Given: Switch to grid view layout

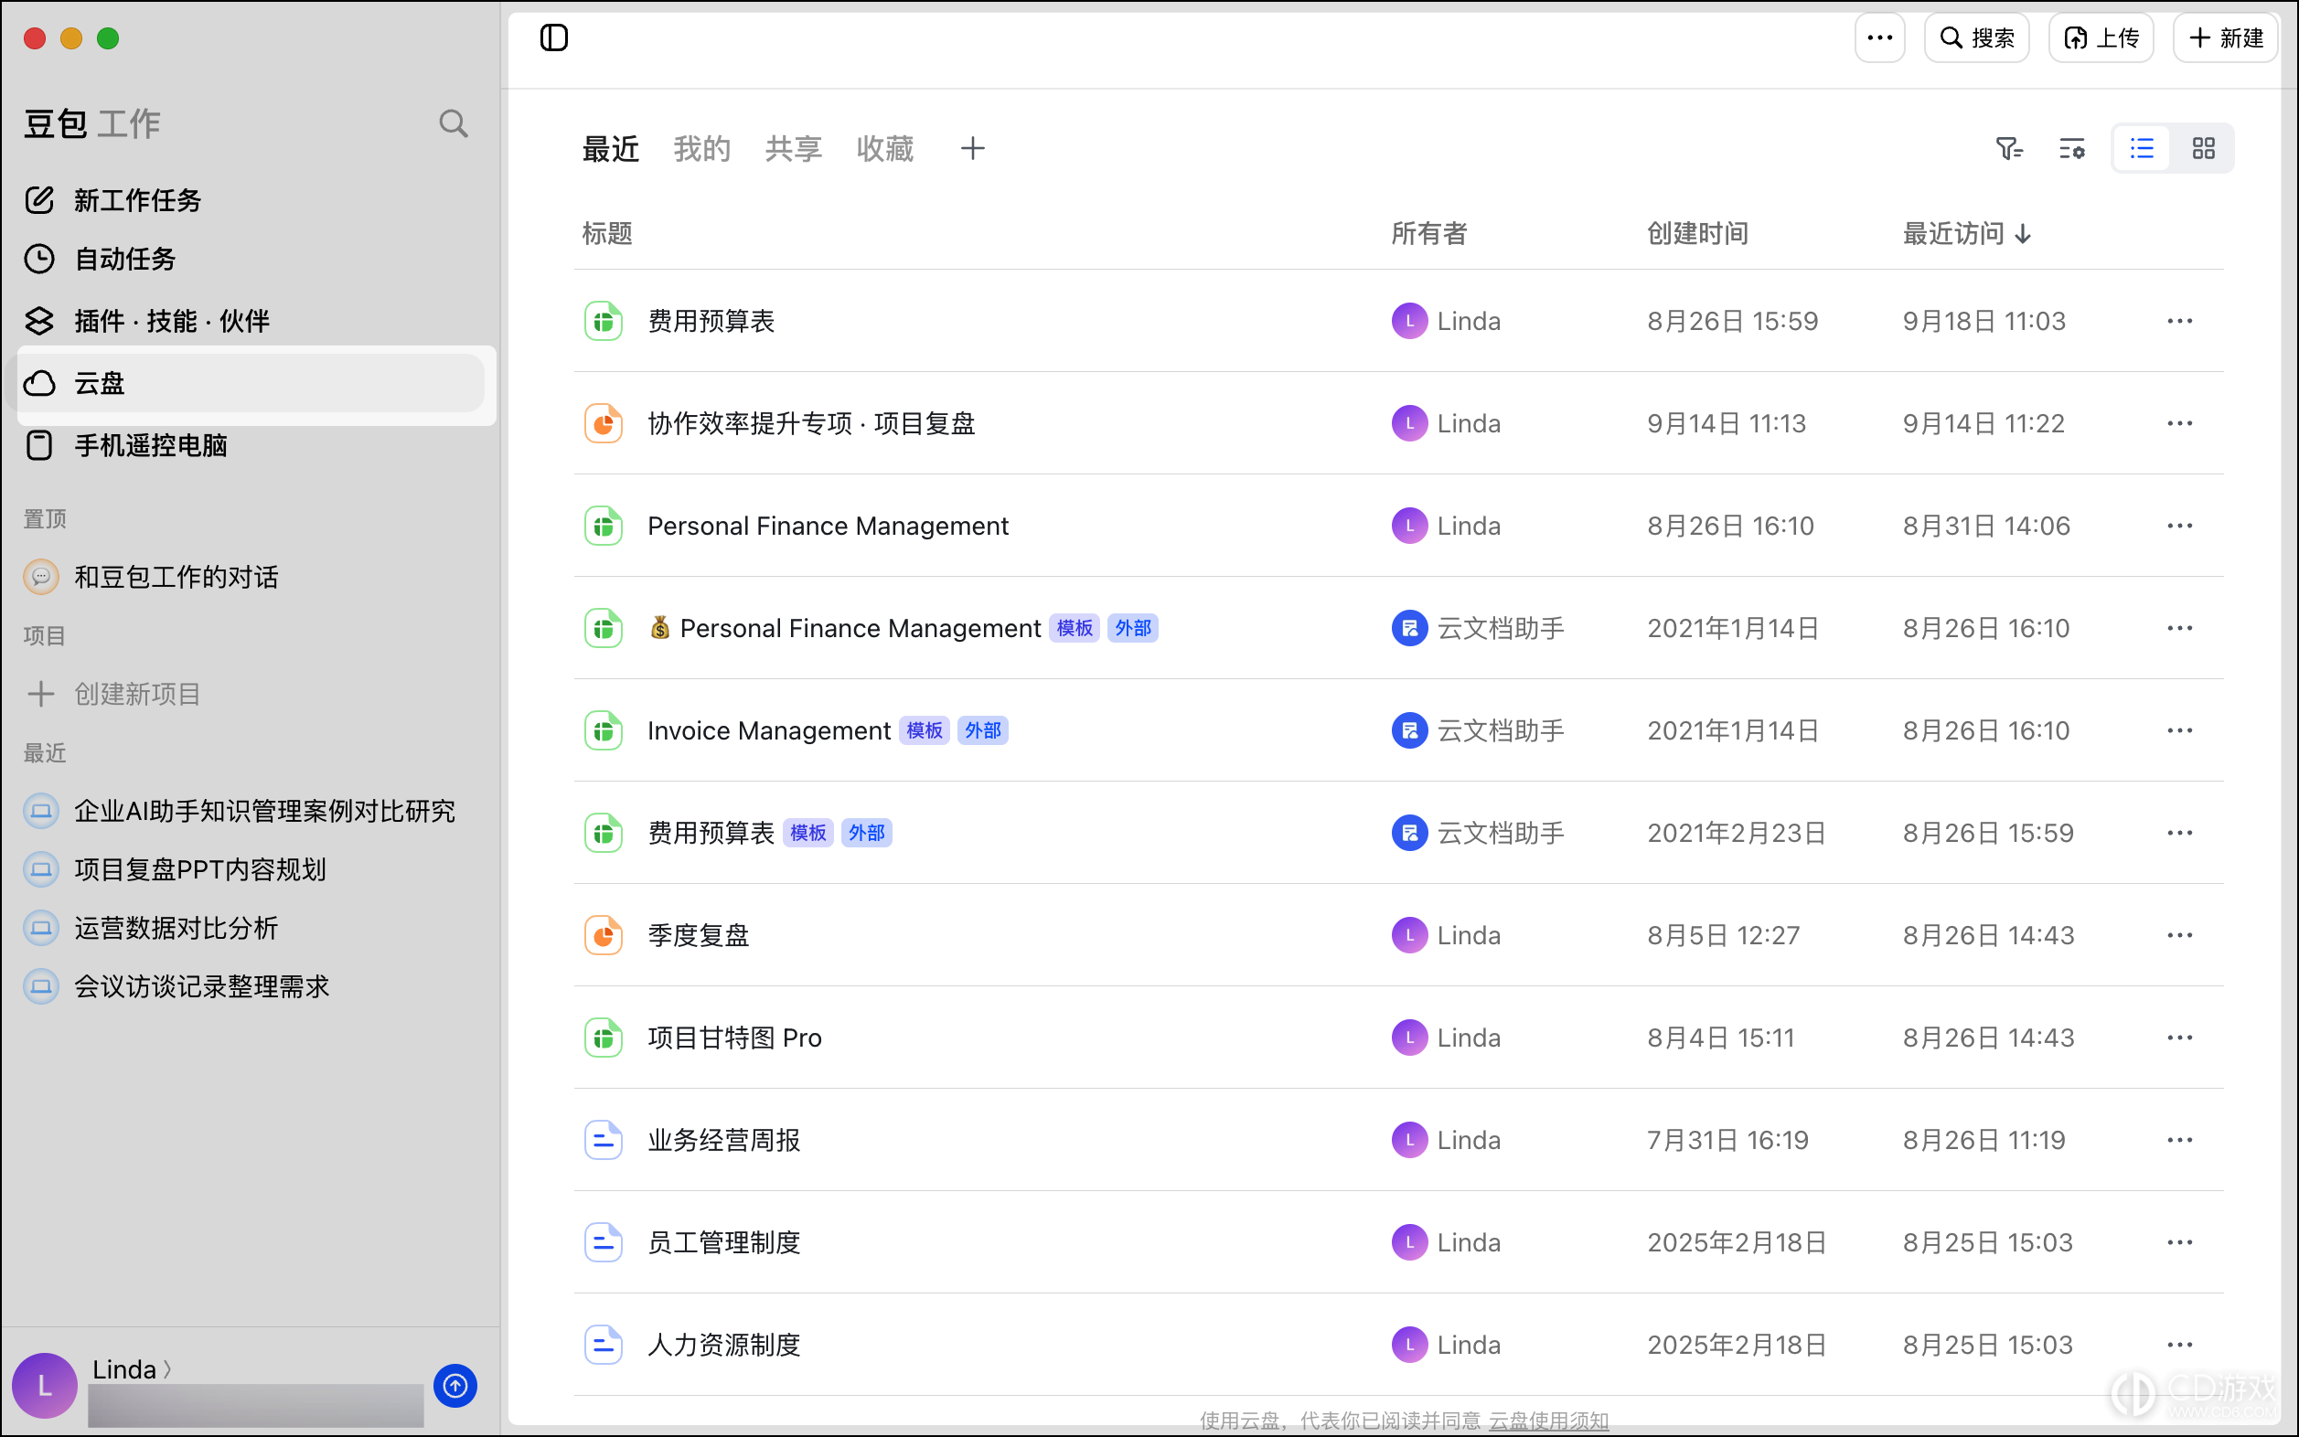Looking at the screenshot, I should coord(2203,148).
